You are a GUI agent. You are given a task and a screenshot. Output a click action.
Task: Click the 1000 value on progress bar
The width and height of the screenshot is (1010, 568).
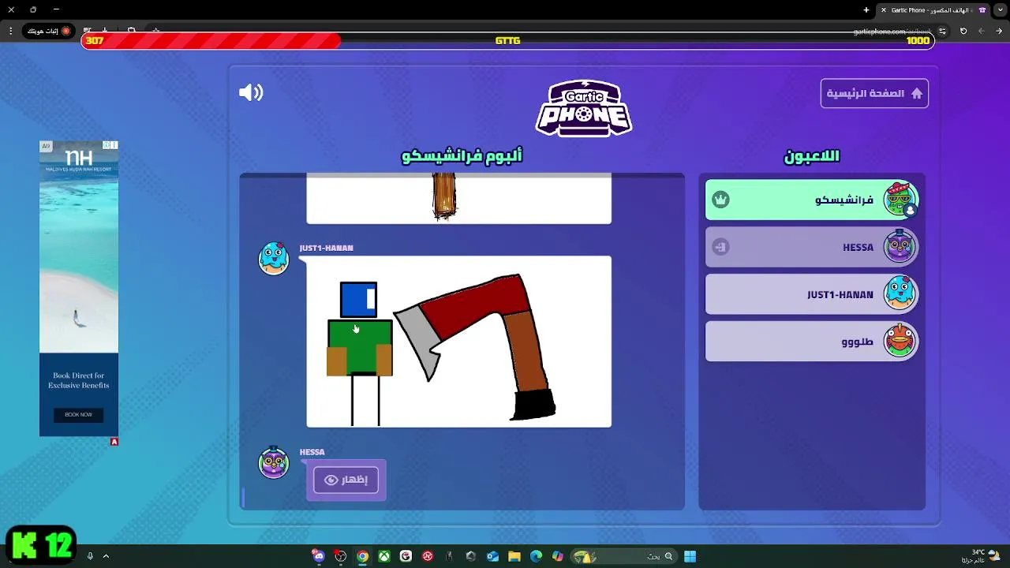click(x=918, y=40)
